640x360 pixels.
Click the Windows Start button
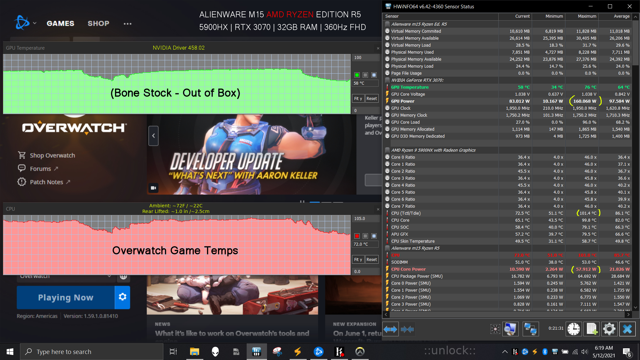10,352
